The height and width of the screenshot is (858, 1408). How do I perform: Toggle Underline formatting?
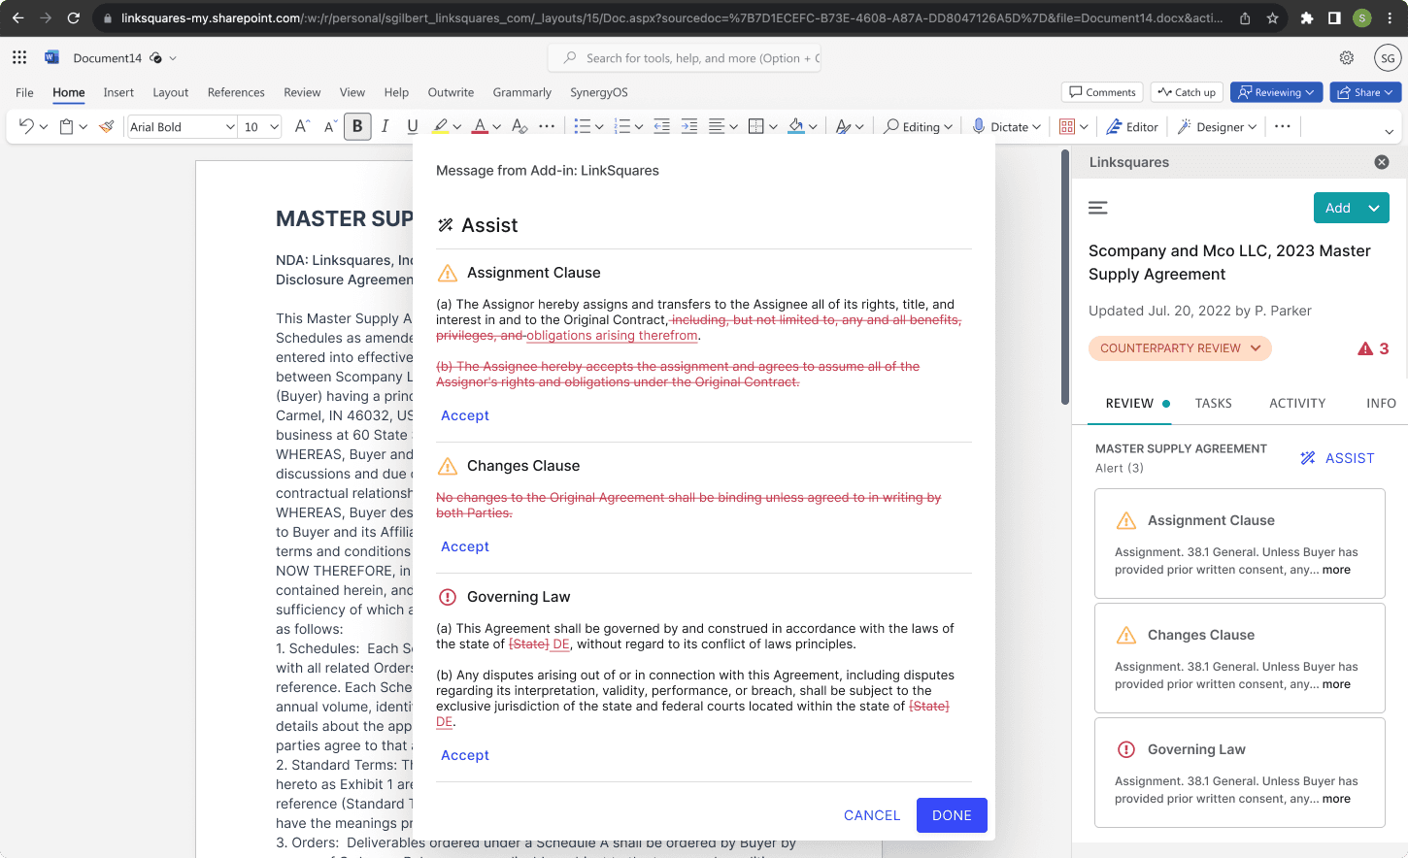pyautogui.click(x=413, y=126)
